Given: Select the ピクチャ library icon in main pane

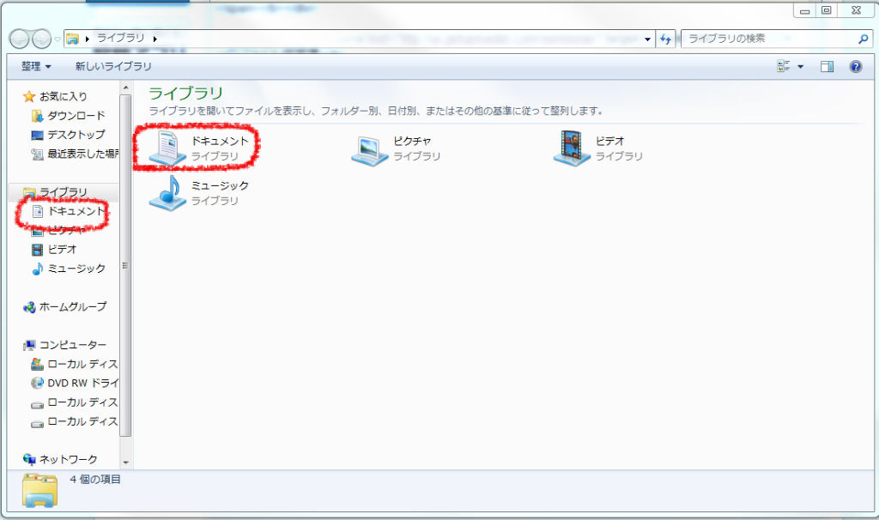Looking at the screenshot, I should [369, 150].
